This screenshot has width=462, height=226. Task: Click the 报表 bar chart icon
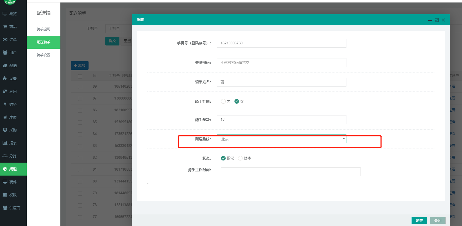(5, 143)
